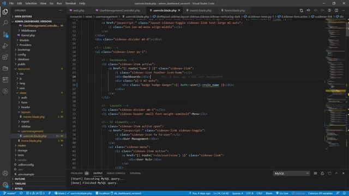The height and width of the screenshot is (196, 349).
Task: Open editor more actions ellipsis
Action: click(344, 10)
